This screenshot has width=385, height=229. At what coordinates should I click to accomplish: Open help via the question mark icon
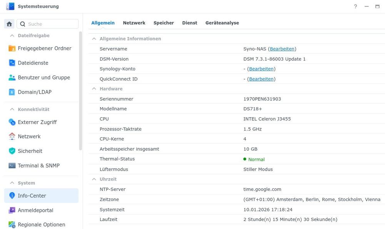coord(355,6)
